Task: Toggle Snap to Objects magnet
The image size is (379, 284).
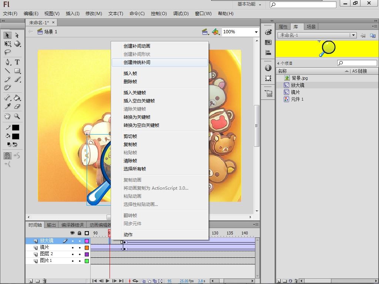Action: coord(7,156)
